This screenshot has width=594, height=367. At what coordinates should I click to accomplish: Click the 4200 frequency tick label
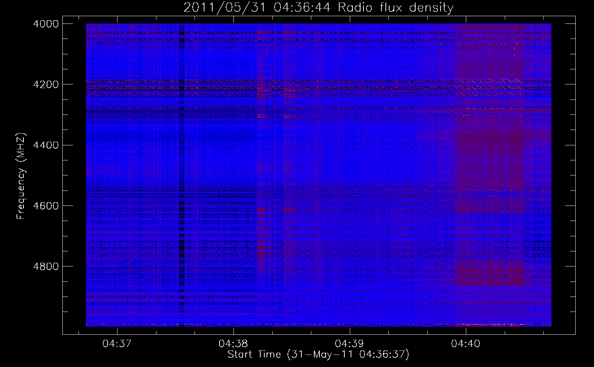click(46, 84)
